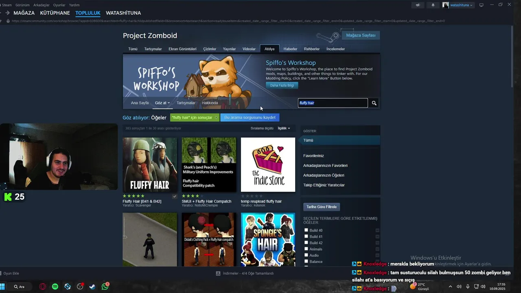
Task: Show hidden tray icons chevron
Action: coord(450,286)
